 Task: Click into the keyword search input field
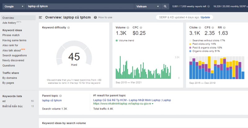tap(79, 6)
